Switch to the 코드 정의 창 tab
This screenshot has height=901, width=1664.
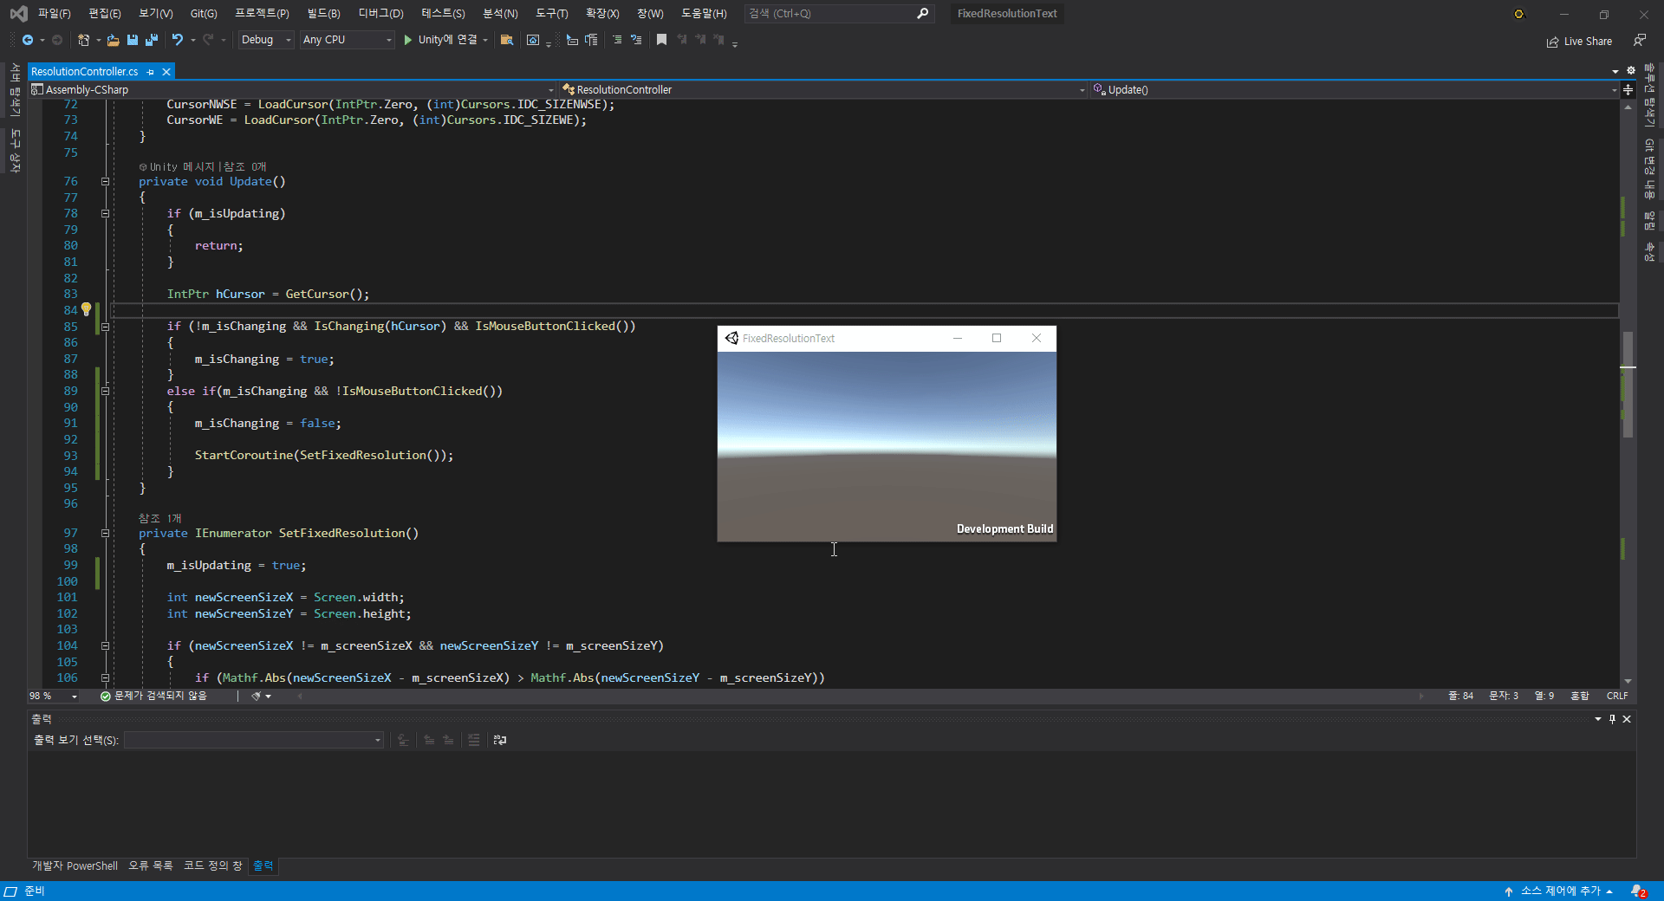pos(212,865)
